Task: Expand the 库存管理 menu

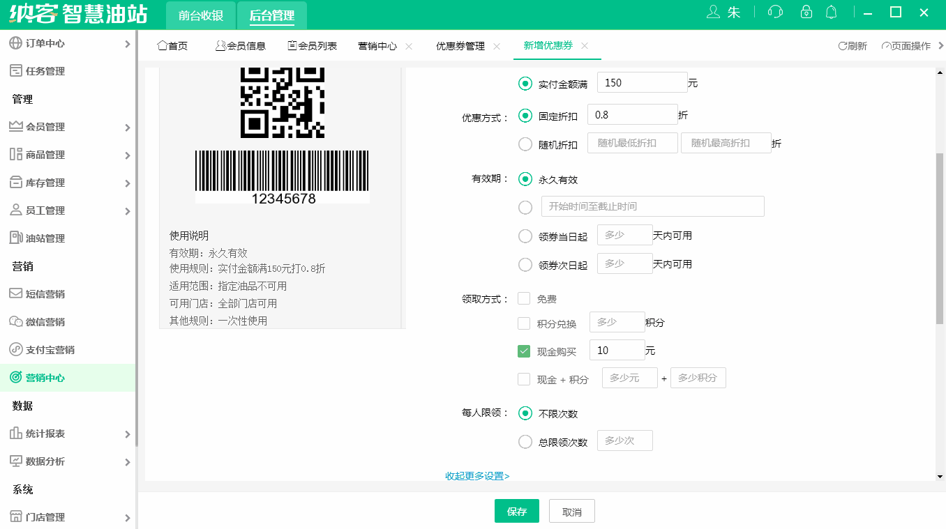Action: 46,182
